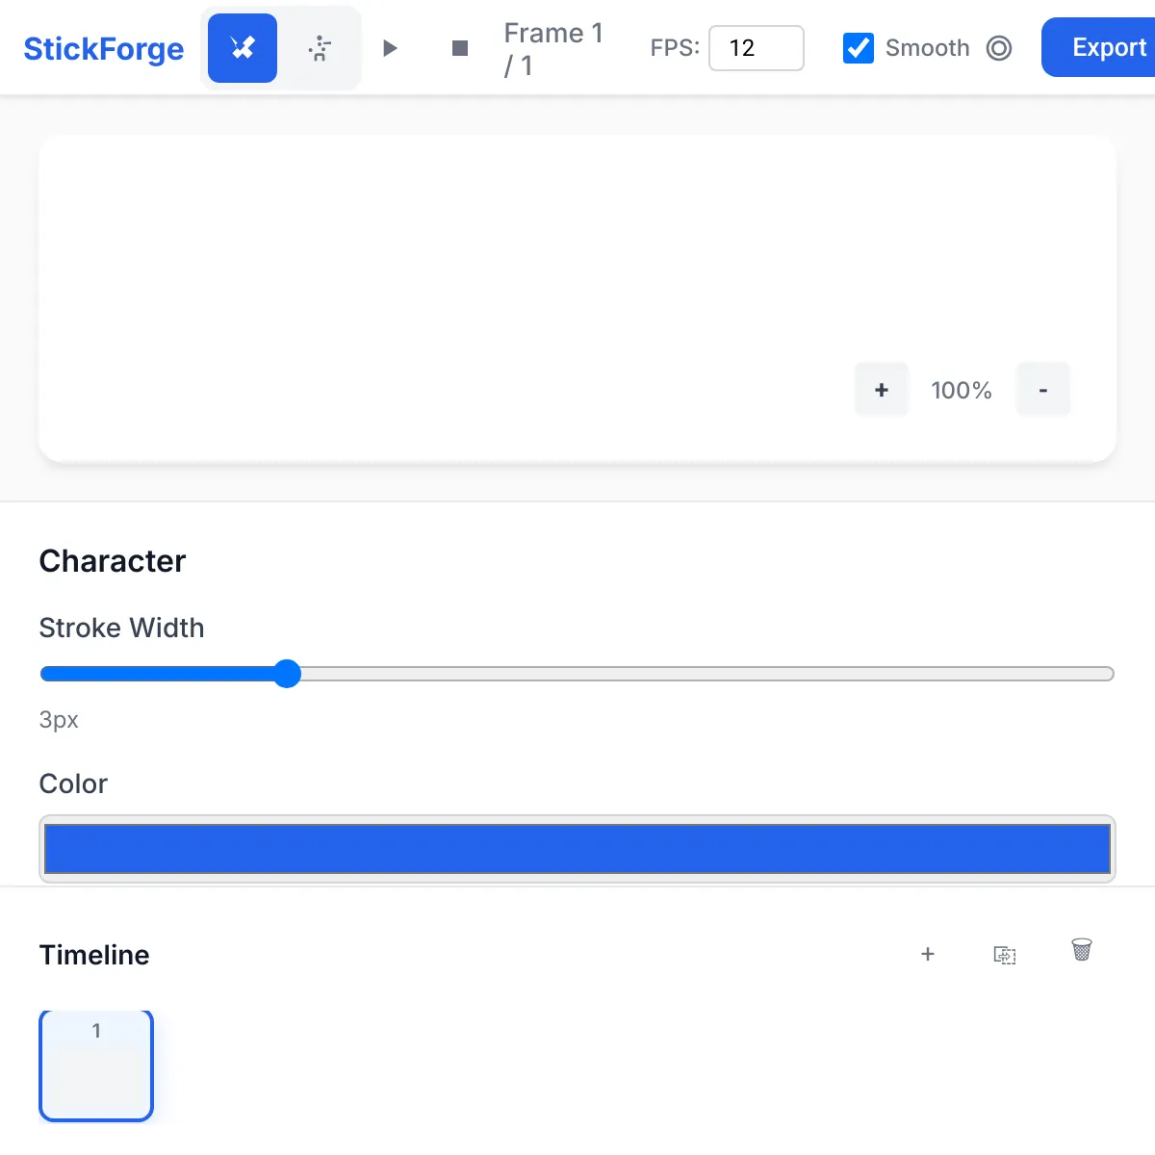Zoom out using the minus button on canvas
The width and height of the screenshot is (1155, 1155).
point(1042,389)
